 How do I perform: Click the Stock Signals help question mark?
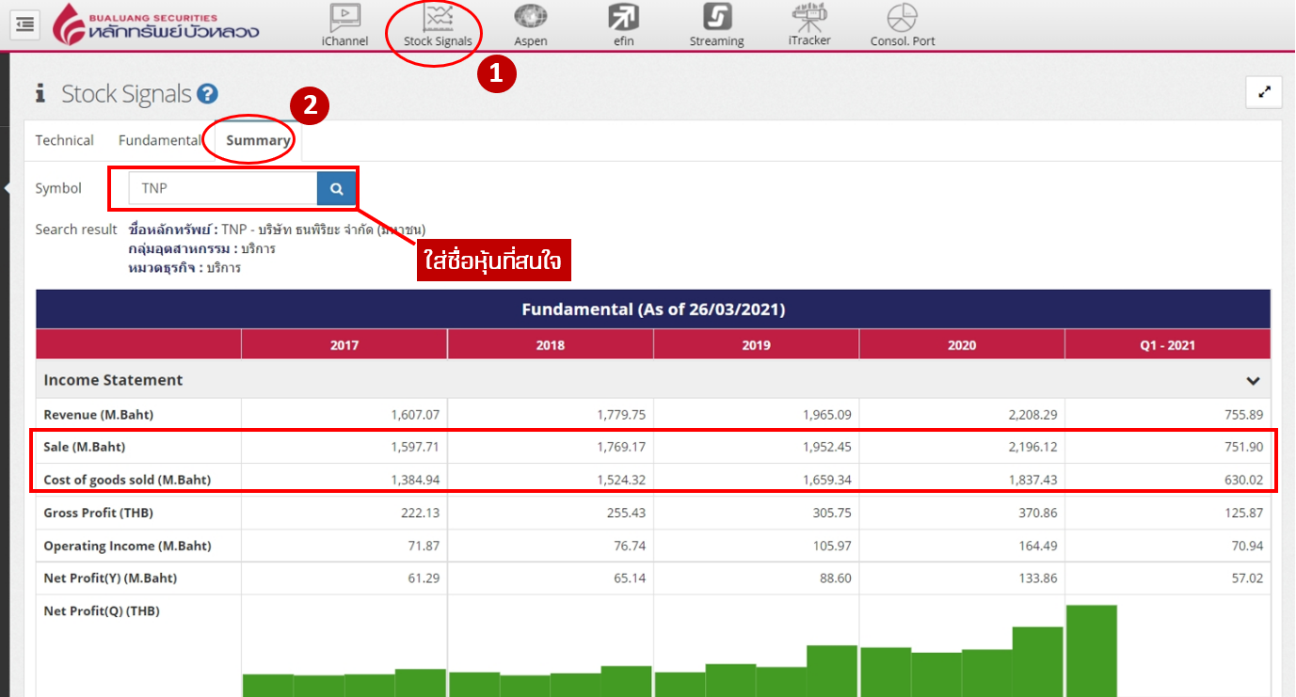click(x=208, y=94)
